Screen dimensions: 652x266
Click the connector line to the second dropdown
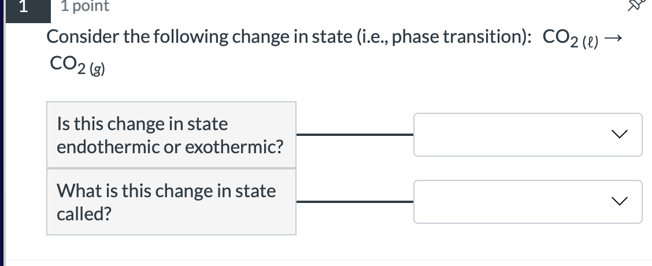pos(355,202)
